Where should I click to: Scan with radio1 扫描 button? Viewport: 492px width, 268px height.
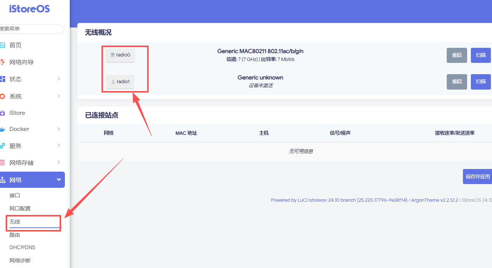point(481,82)
